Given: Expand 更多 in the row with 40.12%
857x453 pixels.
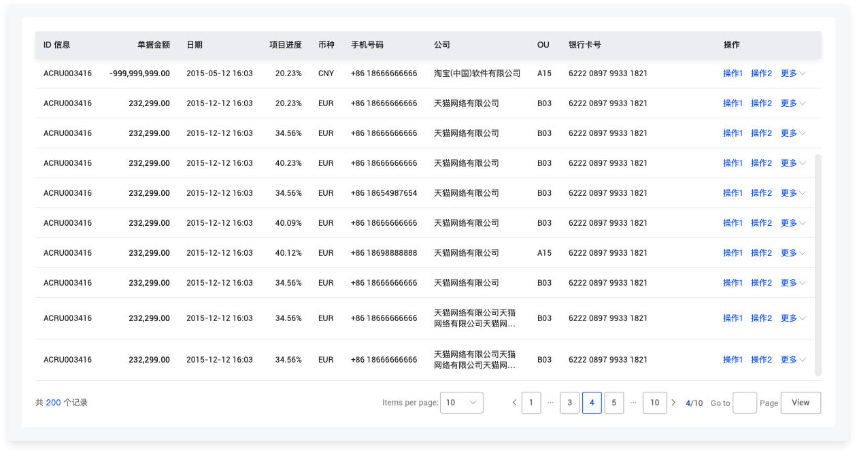Looking at the screenshot, I should click(793, 253).
